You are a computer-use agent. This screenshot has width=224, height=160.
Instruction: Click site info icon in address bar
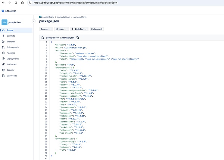pyautogui.click(x=29, y=3)
